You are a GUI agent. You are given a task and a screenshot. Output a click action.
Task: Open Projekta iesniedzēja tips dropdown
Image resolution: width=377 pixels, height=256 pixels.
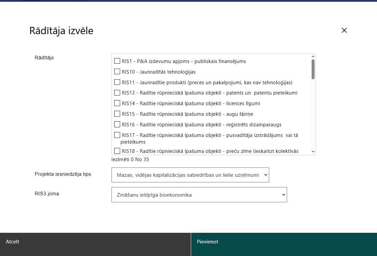[x=190, y=175]
